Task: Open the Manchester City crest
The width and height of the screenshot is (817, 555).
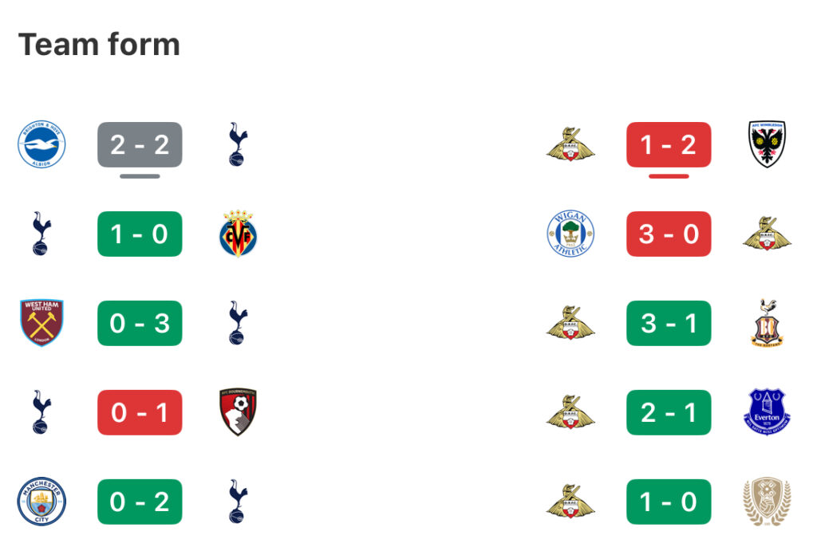Action: [x=41, y=502]
